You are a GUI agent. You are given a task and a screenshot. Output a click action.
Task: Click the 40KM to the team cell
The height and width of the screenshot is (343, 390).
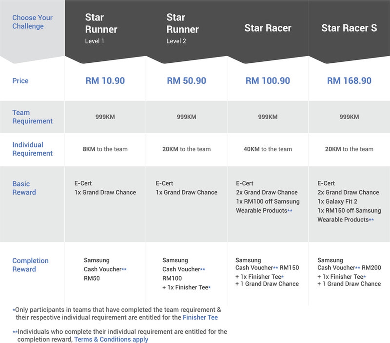pyautogui.click(x=268, y=149)
